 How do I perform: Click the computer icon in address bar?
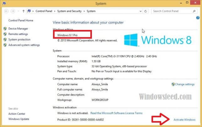tap(29, 11)
